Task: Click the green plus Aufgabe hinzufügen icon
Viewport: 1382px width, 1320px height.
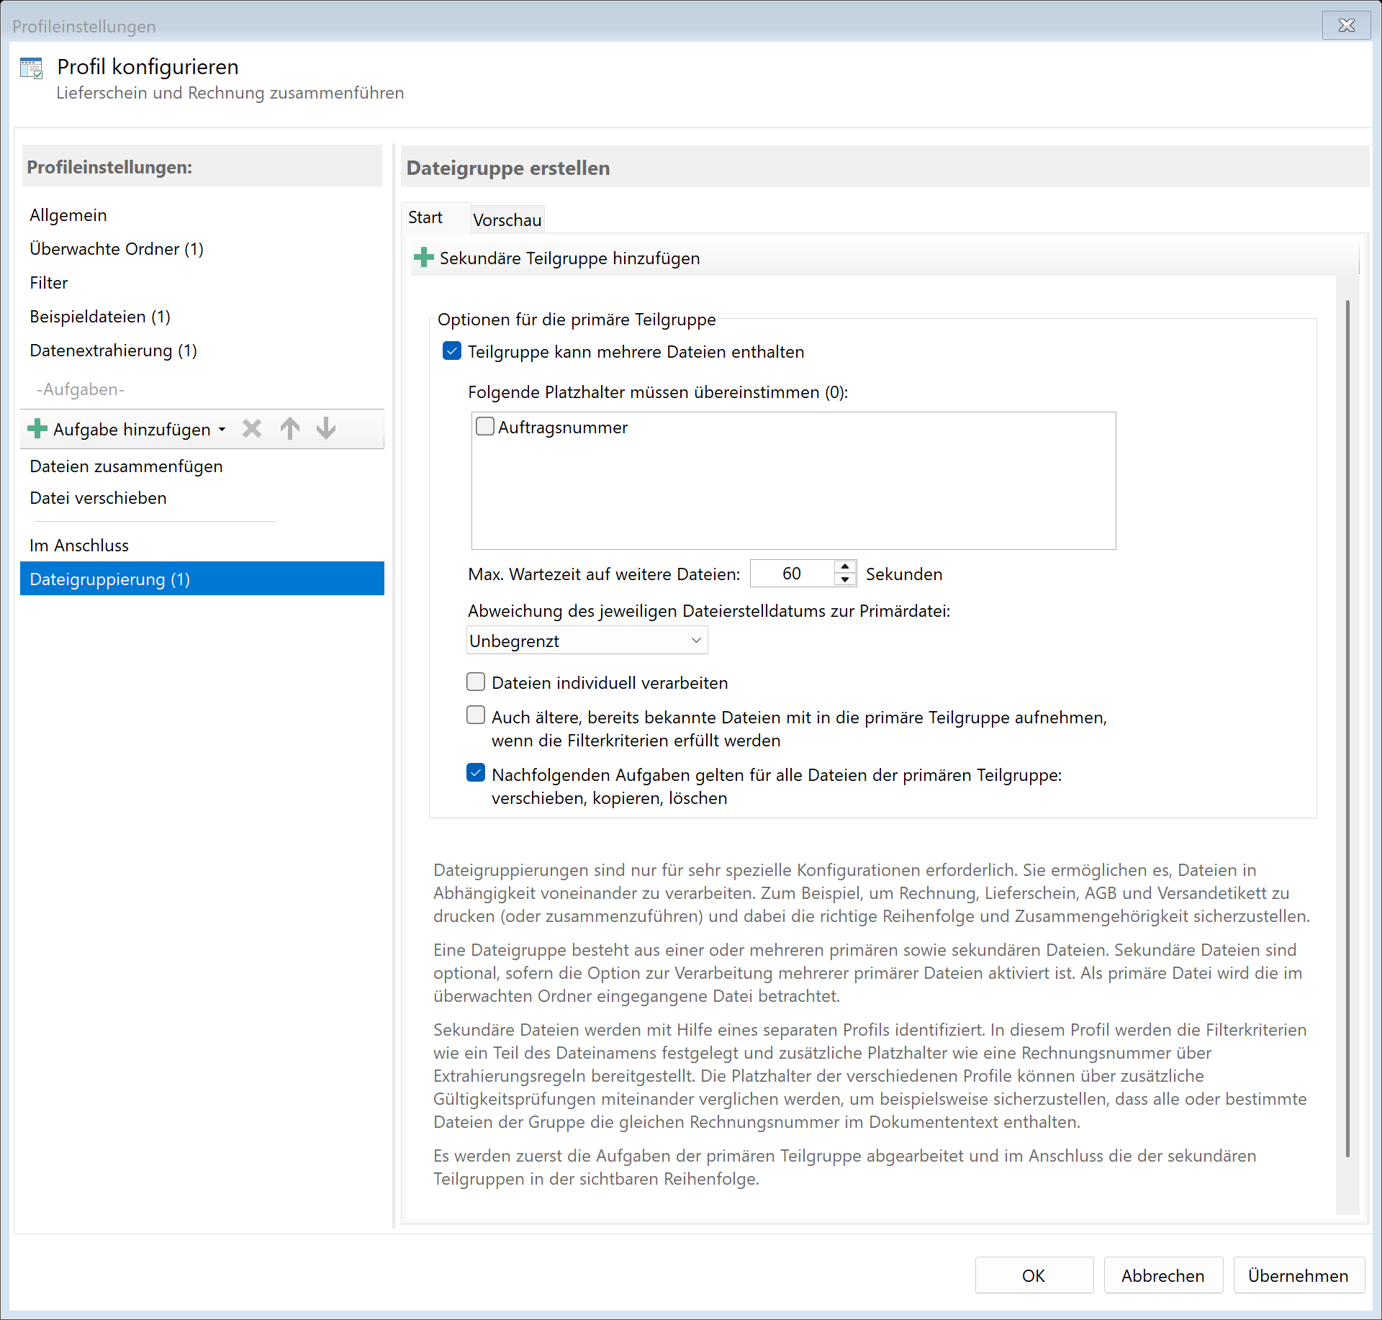Action: tap(37, 430)
